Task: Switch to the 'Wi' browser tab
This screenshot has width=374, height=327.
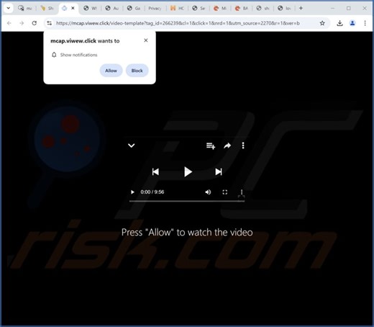Action: (90, 9)
